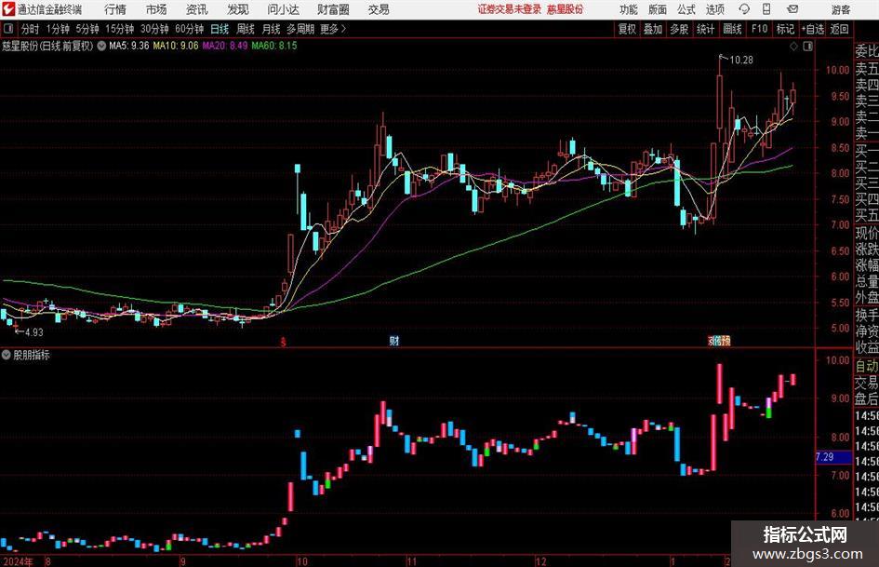Switch to the 1分钟 period tab
This screenshot has height=567, width=879.
click(57, 29)
